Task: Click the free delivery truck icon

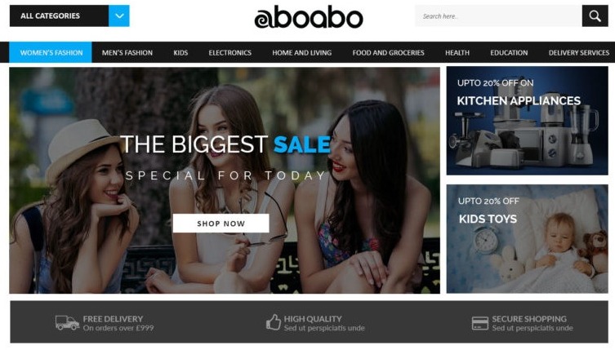Action: (67, 322)
